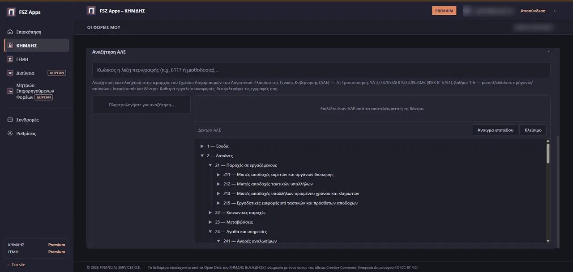Focus the ΑΛΕ code or description search field

click(321, 70)
